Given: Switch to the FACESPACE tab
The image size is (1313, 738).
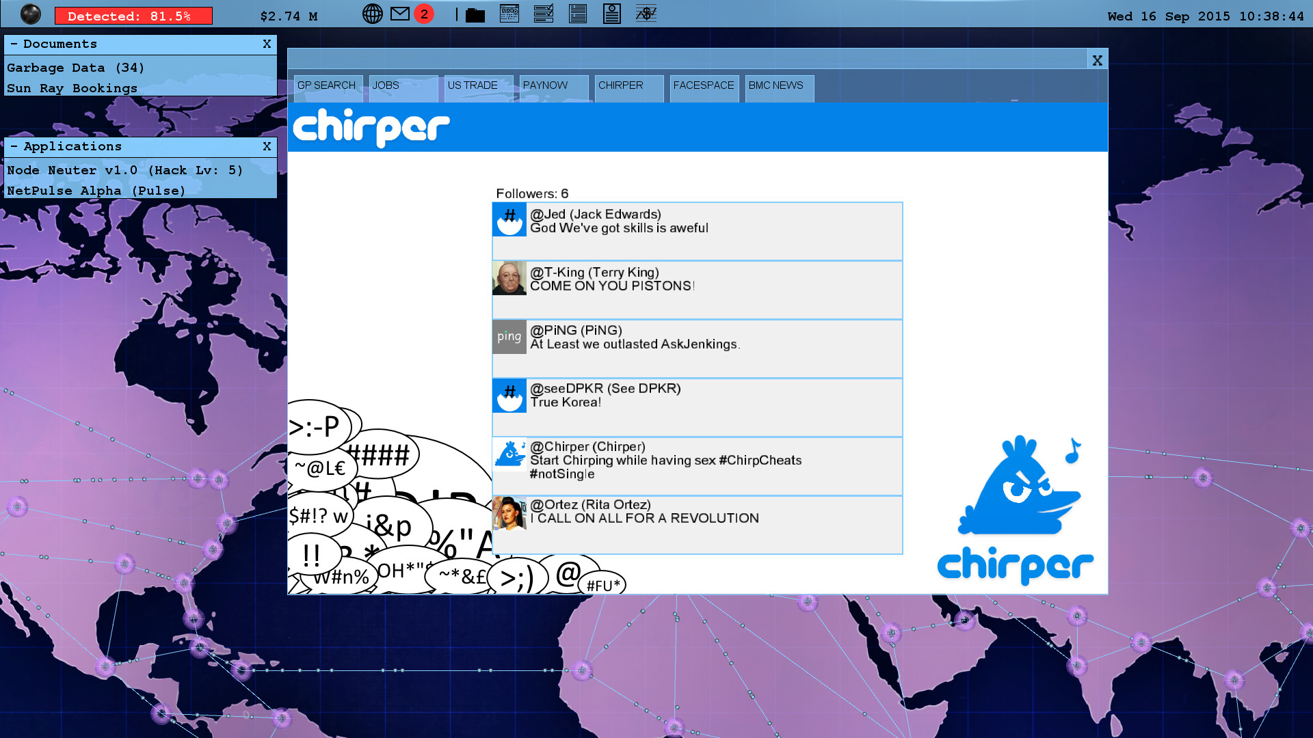Looking at the screenshot, I should click(x=704, y=85).
